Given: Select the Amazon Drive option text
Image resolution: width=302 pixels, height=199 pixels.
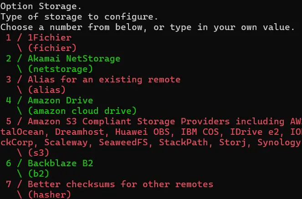Looking at the screenshot, I should click(60, 101).
